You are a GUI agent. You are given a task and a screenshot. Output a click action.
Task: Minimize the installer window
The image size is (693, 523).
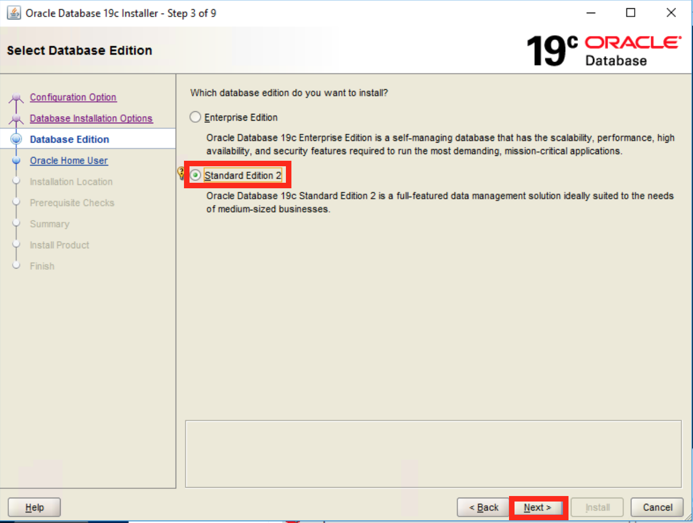click(591, 13)
